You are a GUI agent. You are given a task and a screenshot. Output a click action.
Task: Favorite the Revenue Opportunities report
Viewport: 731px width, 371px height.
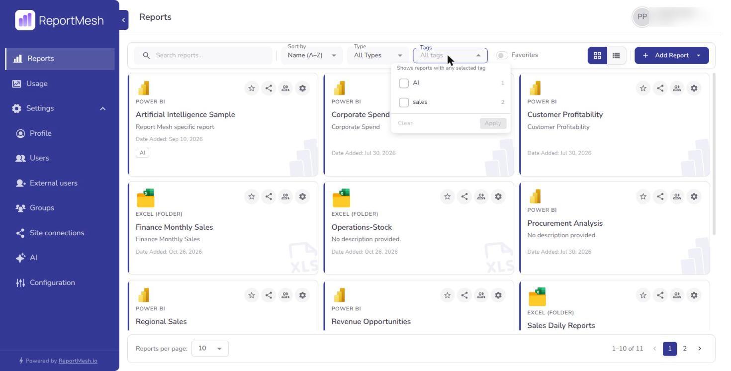point(448,295)
